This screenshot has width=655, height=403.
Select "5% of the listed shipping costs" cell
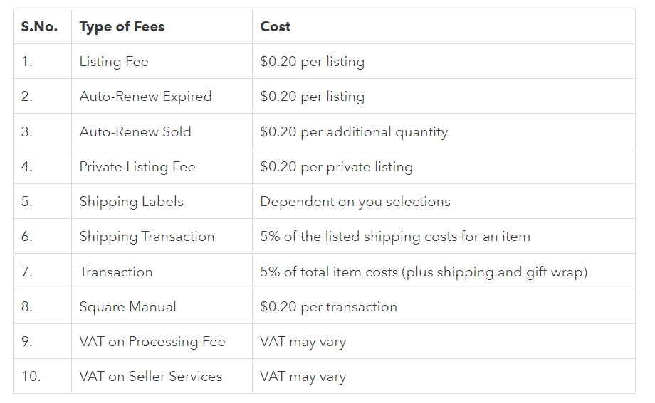point(395,237)
